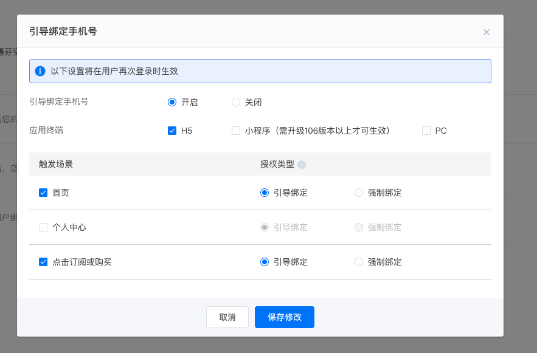Close the 引导绑定手机号 dialog
This screenshot has height=353, width=537.
(487, 32)
